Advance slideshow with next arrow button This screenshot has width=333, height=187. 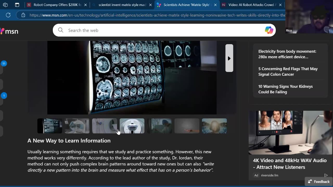click(229, 58)
